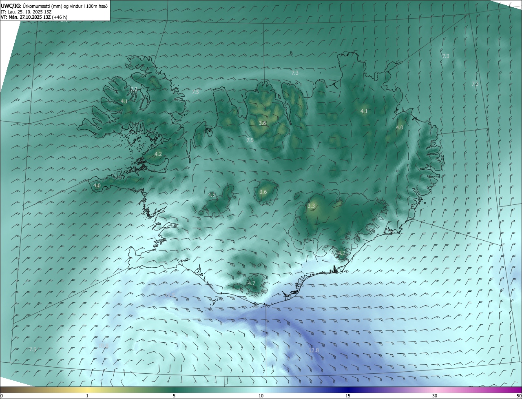This screenshot has height=399, width=522.
Task: Click the 'VT: Mán. 27.10.2025 13Z (+46 h)' line
Action: tap(34, 17)
